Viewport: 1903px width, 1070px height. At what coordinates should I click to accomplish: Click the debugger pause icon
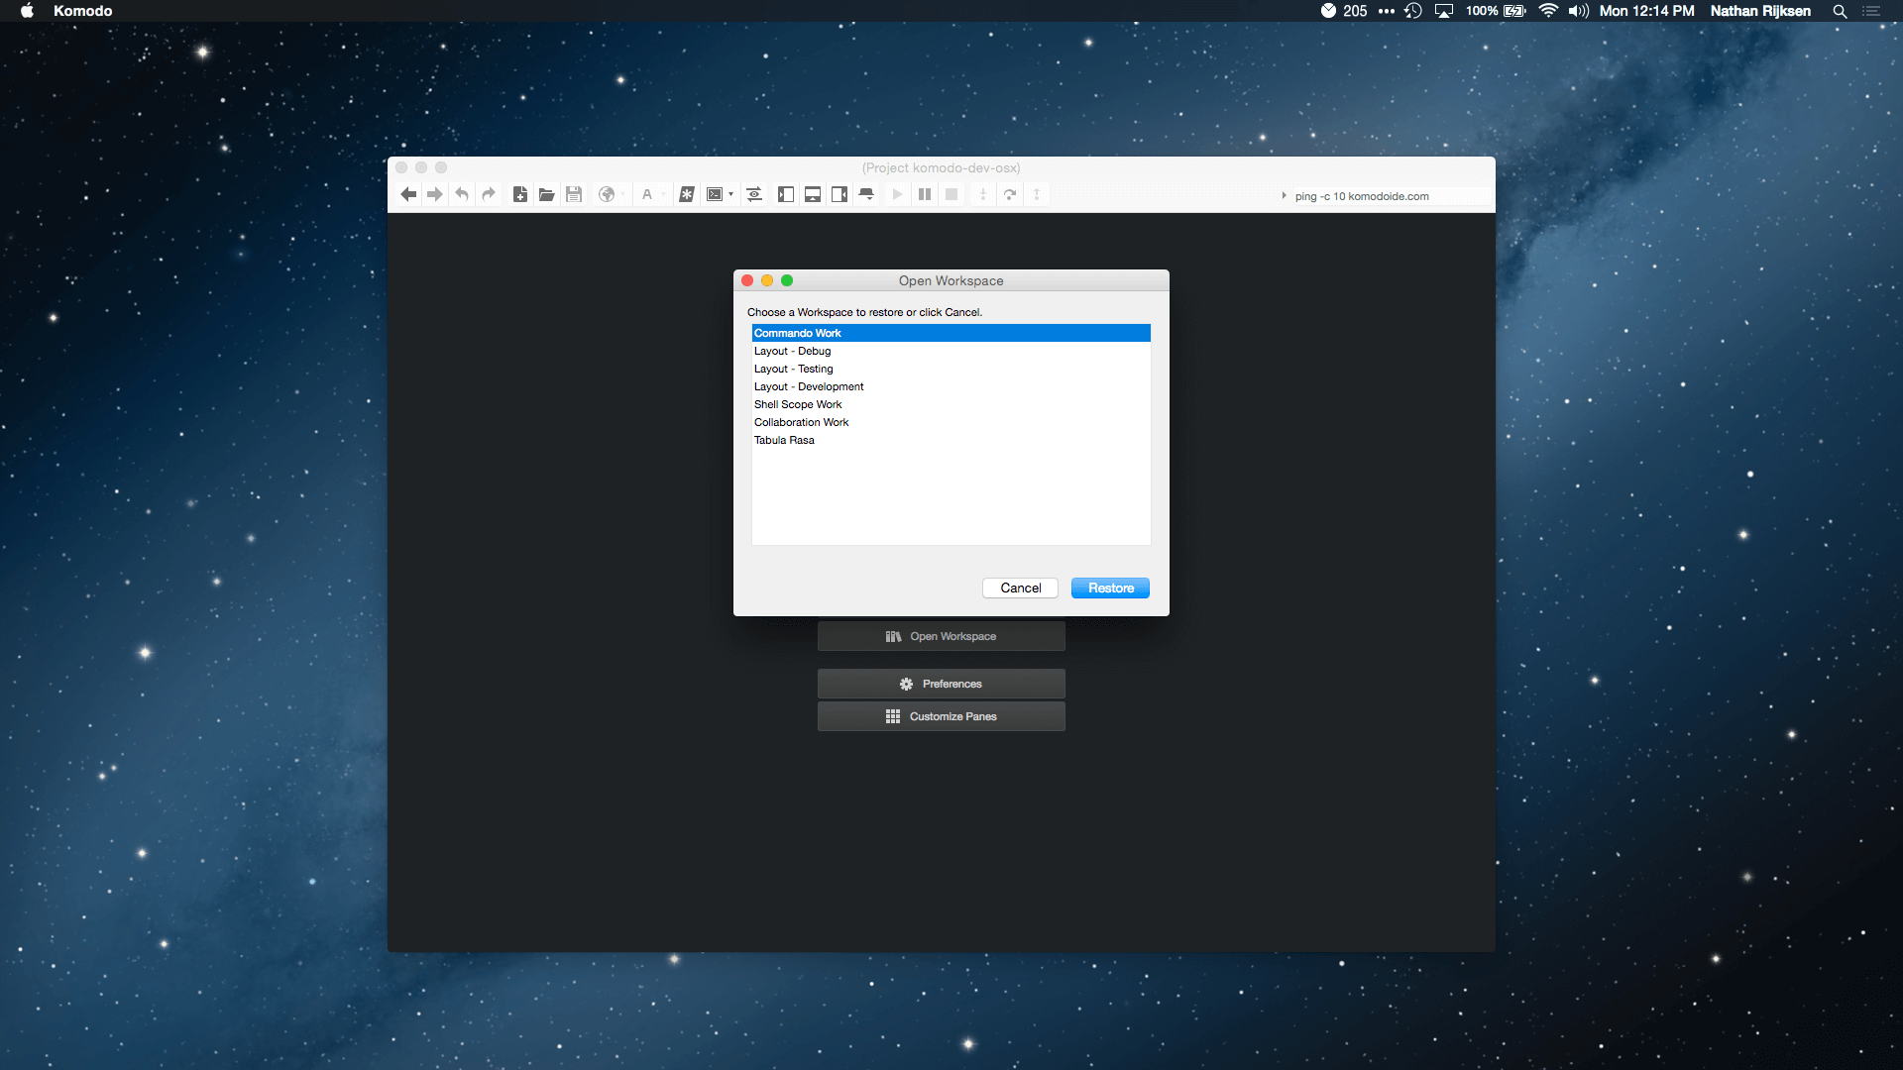click(x=925, y=194)
